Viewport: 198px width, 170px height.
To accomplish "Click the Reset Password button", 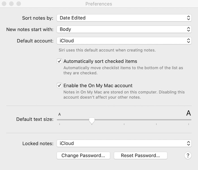I will [140, 156].
